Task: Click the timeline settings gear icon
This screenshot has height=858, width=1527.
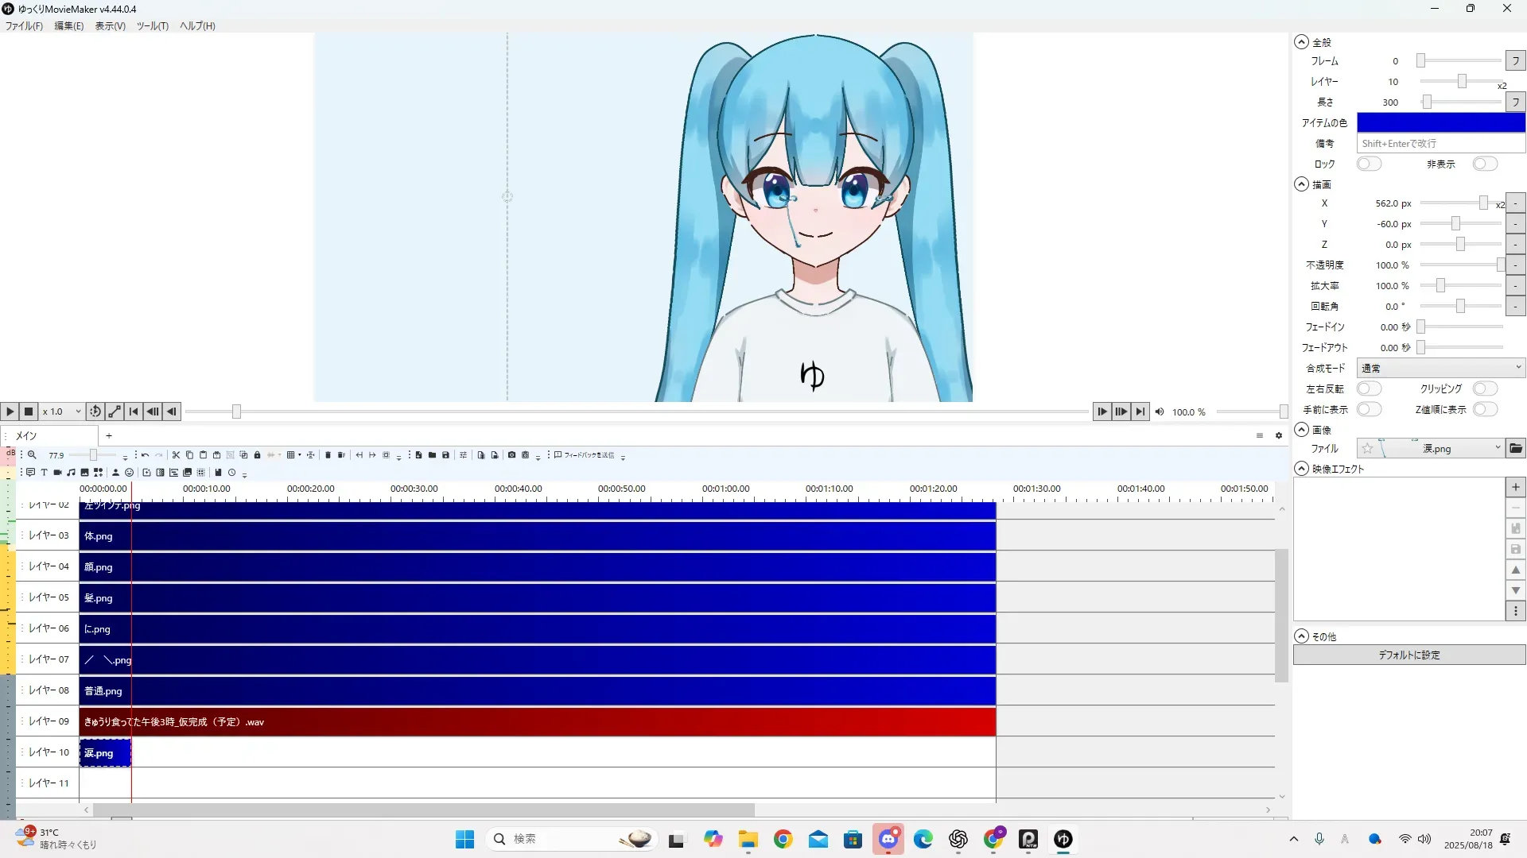Action: pos(1279,435)
